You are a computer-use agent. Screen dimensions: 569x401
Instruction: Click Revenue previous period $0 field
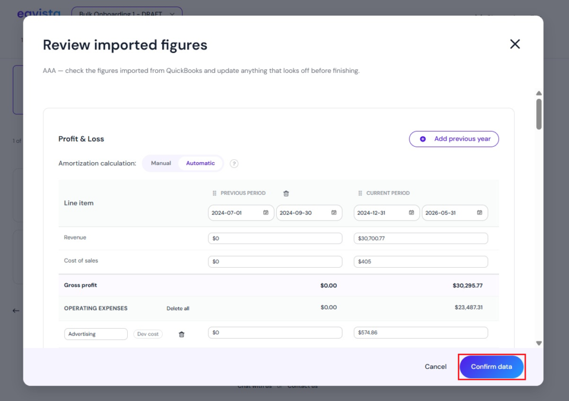274,238
